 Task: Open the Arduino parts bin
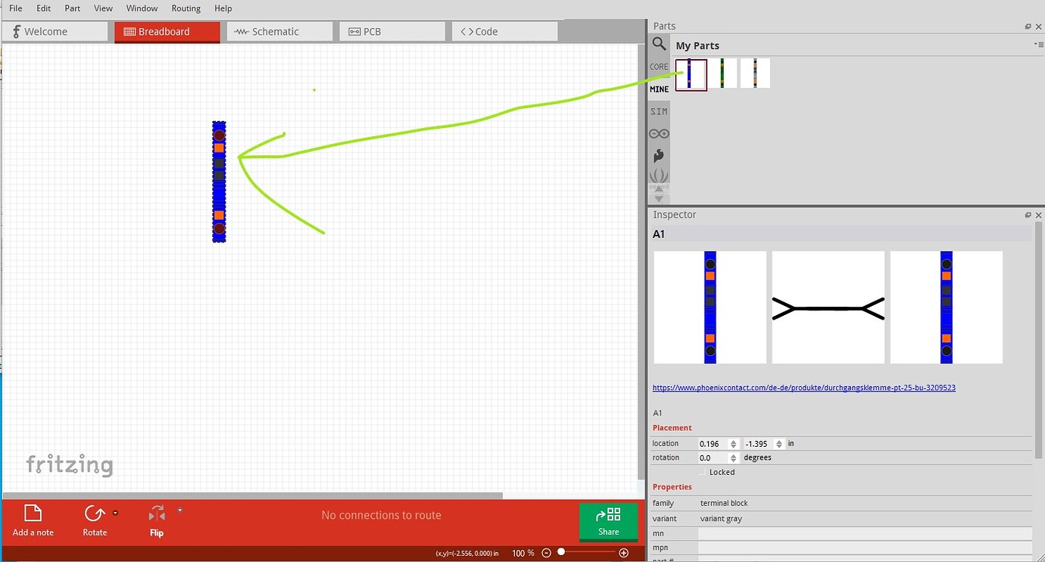click(x=659, y=134)
